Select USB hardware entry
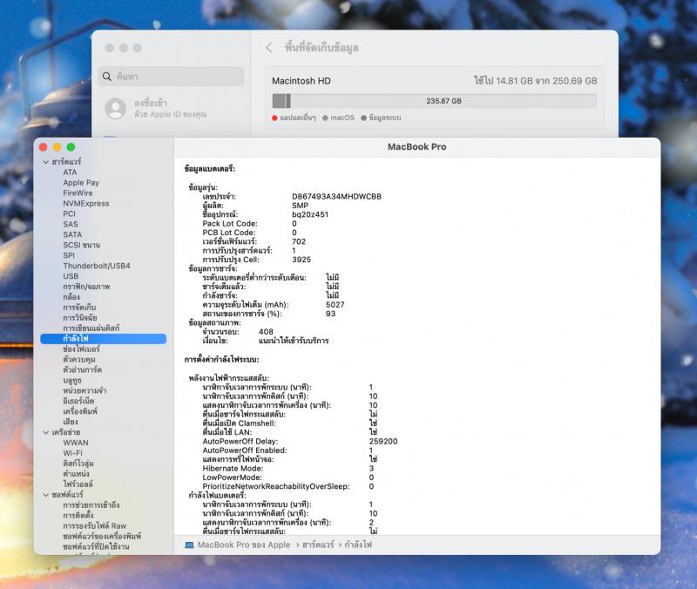697x589 pixels. (x=71, y=276)
